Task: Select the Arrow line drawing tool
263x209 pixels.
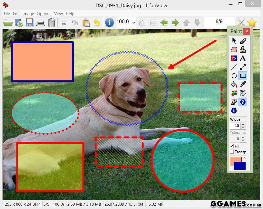Action: coord(243,67)
